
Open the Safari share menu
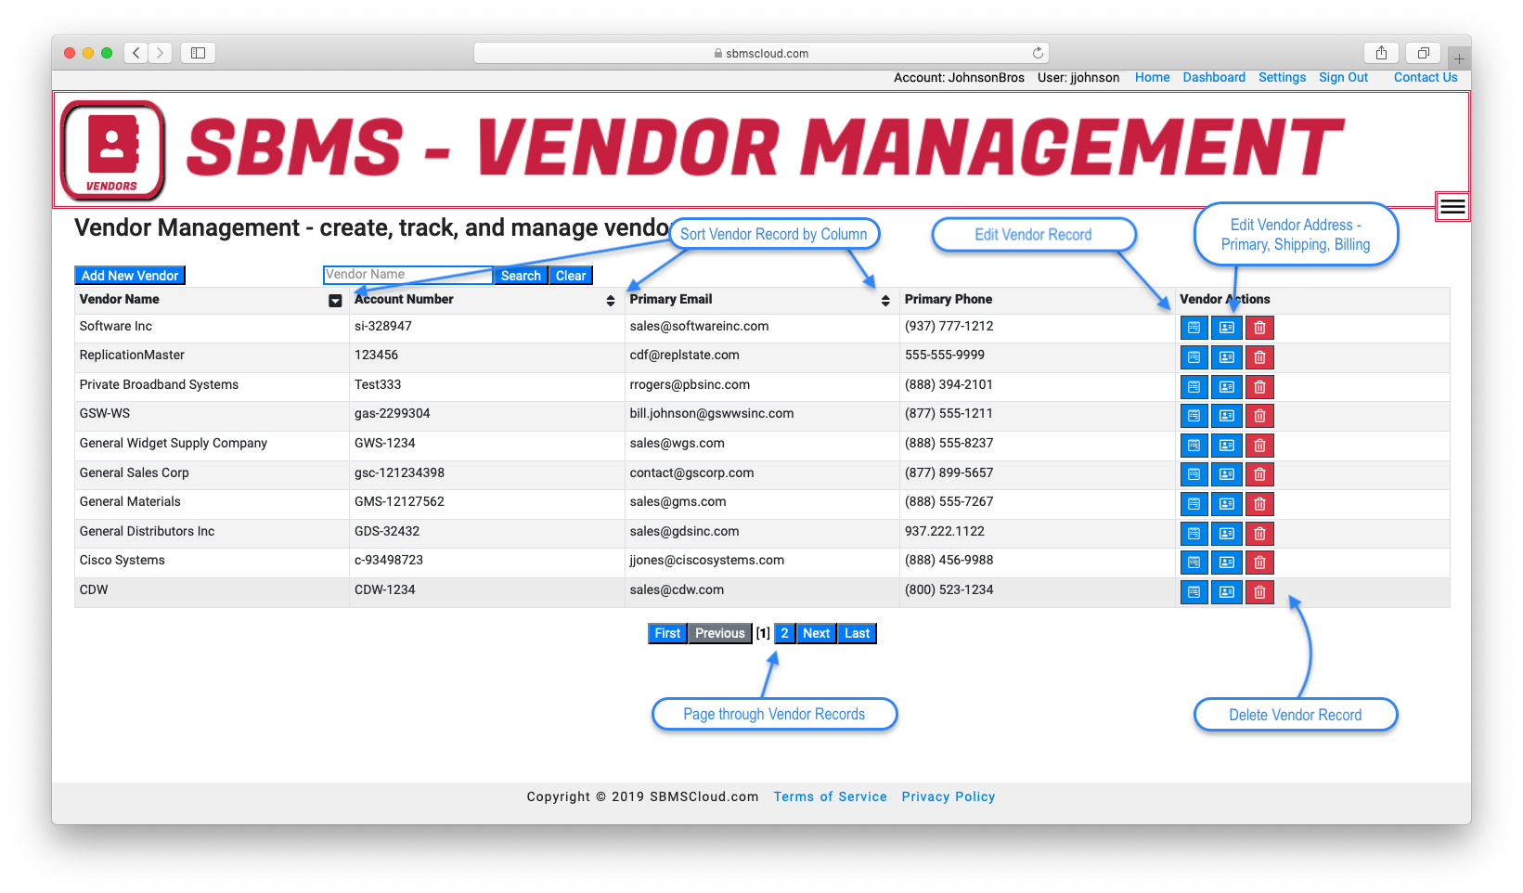pos(1381,53)
